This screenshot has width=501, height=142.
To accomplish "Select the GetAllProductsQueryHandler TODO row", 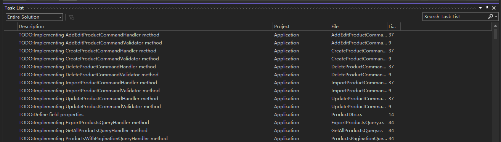I will pos(248,131).
